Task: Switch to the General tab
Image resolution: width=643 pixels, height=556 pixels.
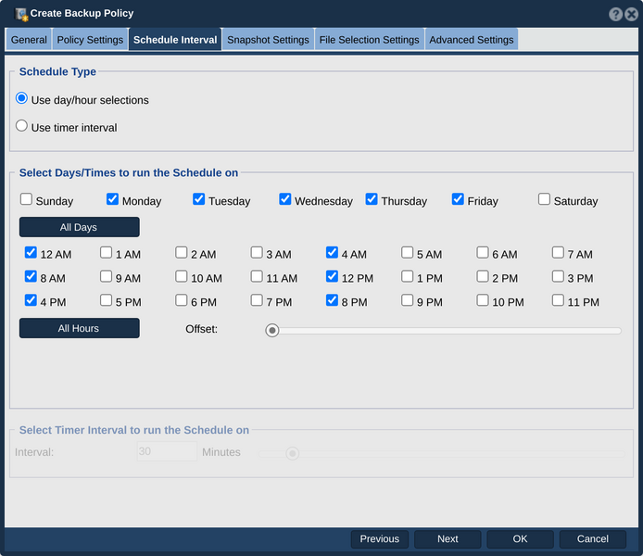Action: [x=29, y=40]
